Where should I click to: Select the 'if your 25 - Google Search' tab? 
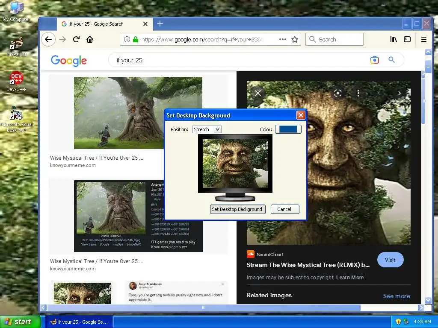[105, 24]
